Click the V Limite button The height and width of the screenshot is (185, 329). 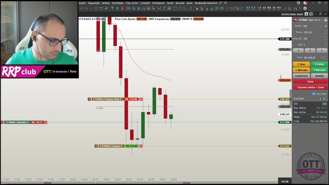319,64
